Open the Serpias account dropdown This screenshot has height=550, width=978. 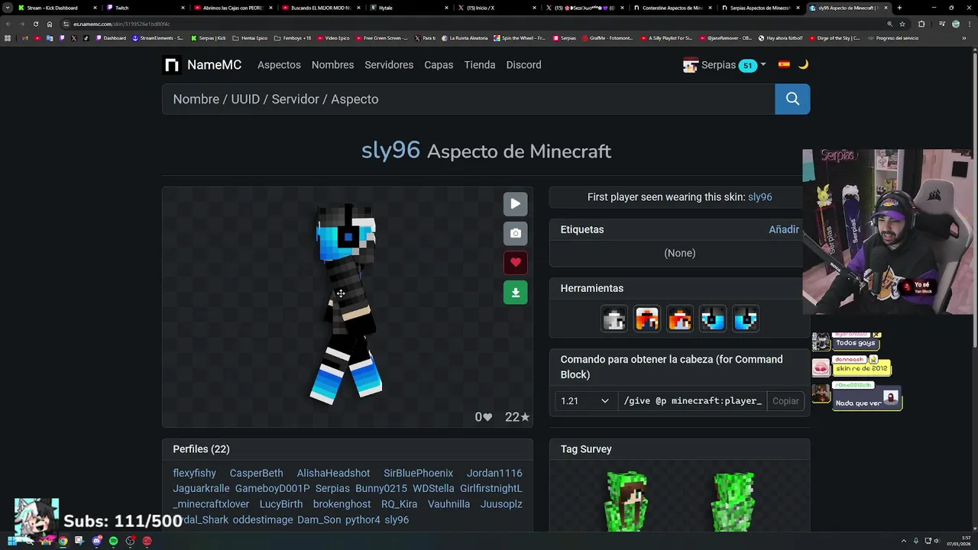tap(724, 65)
